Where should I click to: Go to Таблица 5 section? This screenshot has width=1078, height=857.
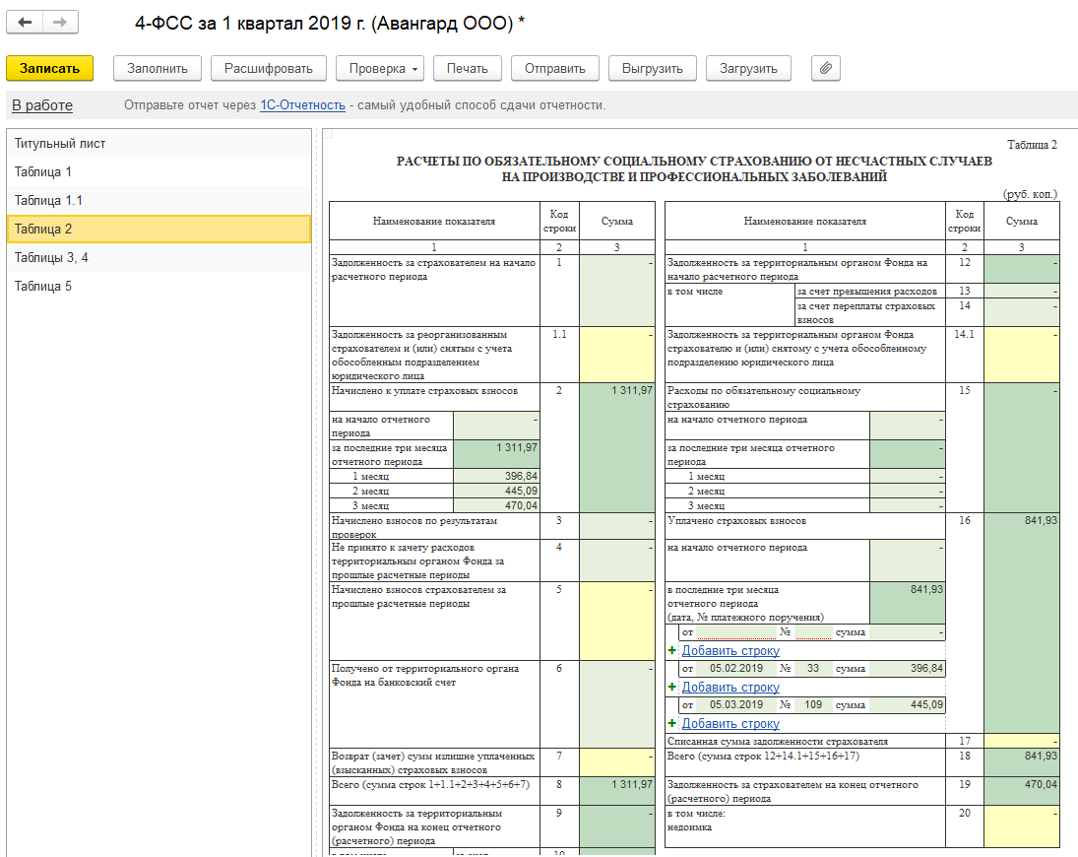coord(43,287)
